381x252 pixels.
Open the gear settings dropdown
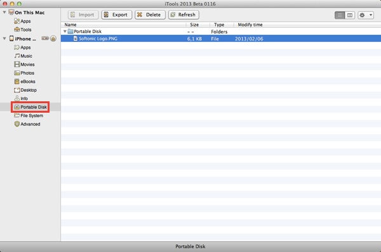(x=366, y=15)
